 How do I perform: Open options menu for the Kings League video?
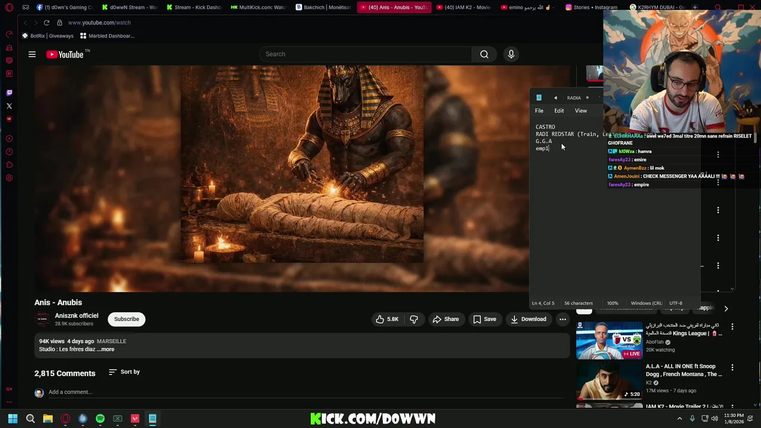click(x=732, y=326)
